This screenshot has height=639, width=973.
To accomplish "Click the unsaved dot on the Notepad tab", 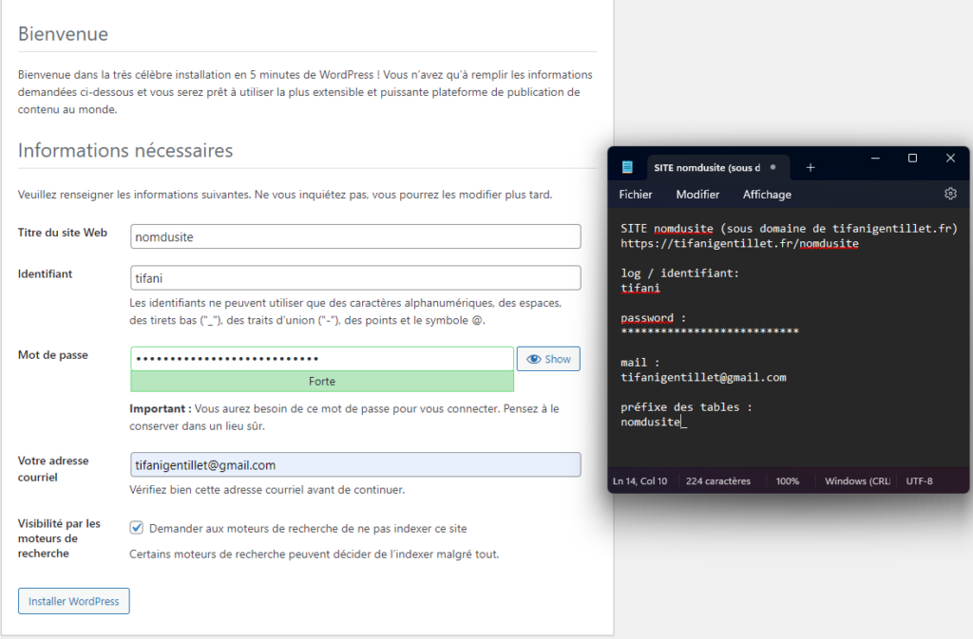I will coord(773,167).
